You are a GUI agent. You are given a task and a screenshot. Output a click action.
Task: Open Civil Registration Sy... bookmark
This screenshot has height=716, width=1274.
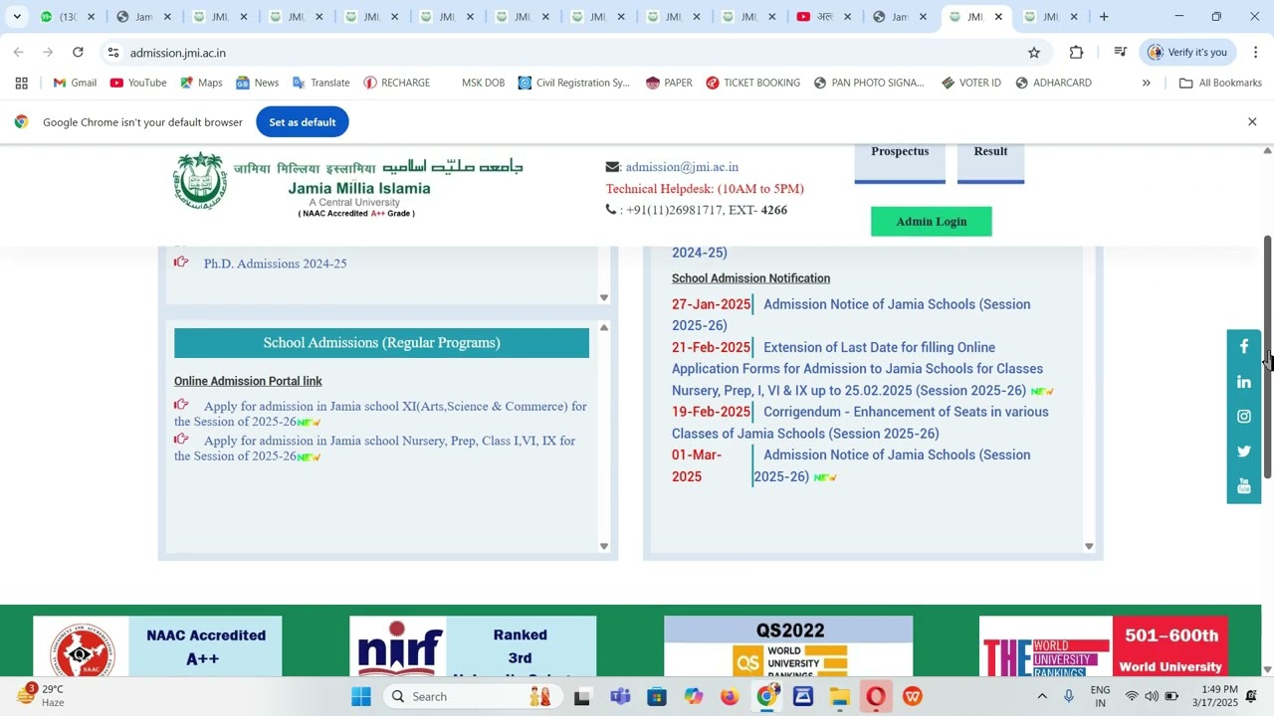(x=574, y=83)
